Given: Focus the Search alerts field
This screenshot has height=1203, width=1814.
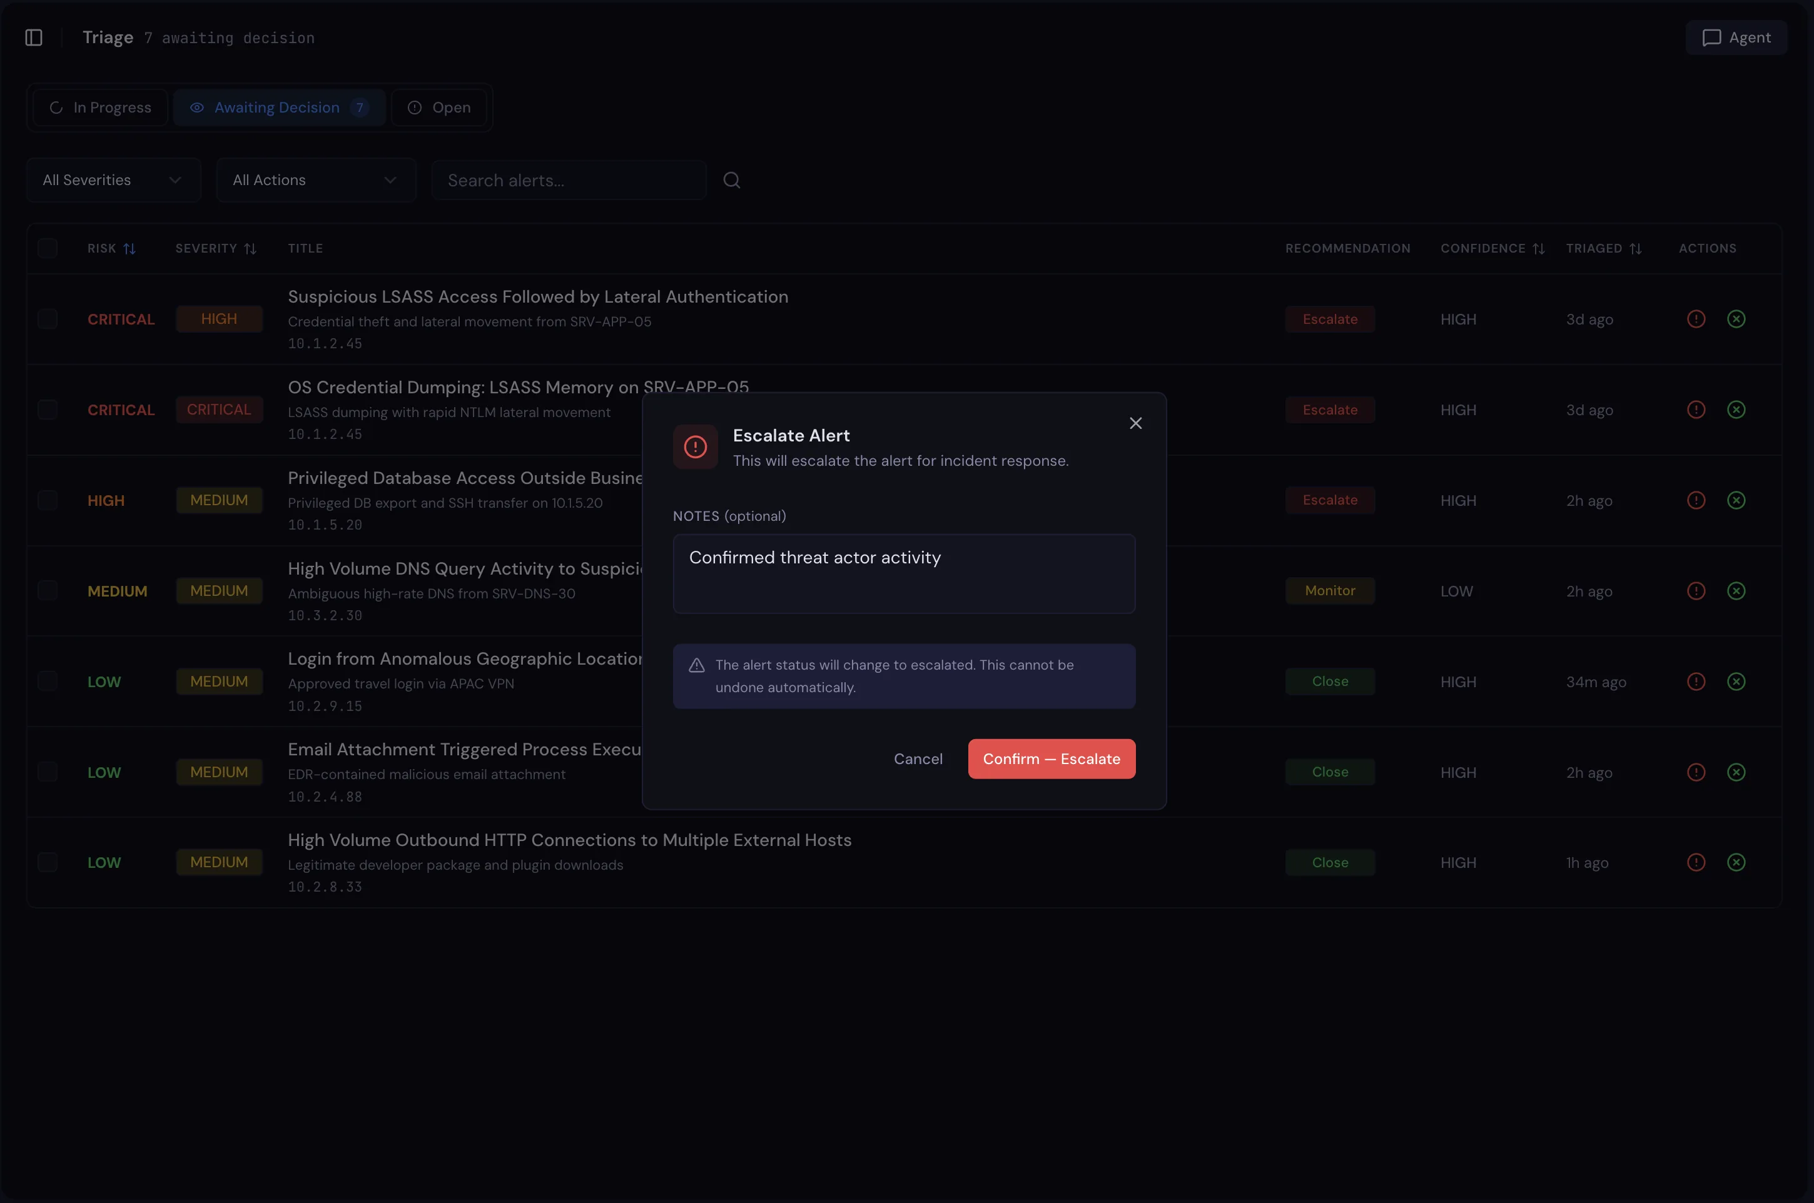Looking at the screenshot, I should (x=569, y=180).
